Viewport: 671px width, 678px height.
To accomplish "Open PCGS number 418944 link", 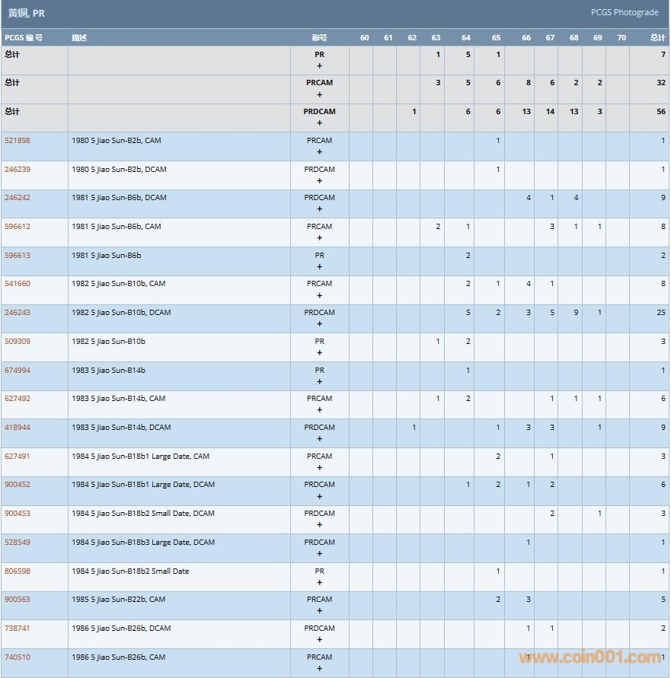I will click(x=18, y=428).
